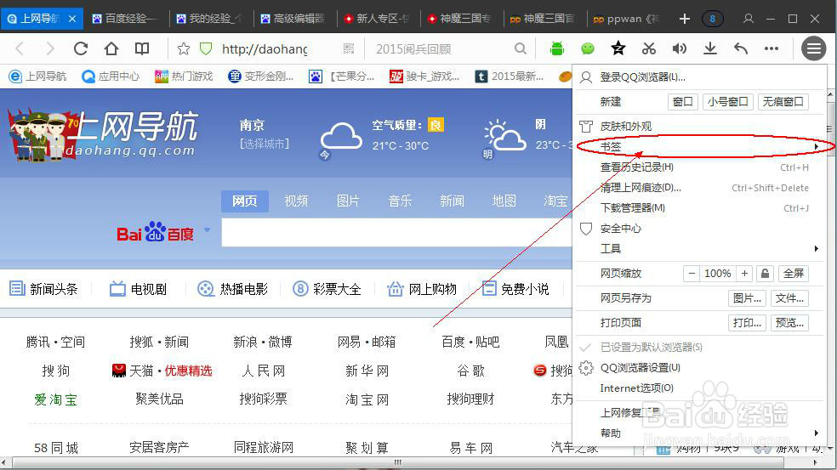Click 预览 print preview button
Screen dimensions: 837x470
[x=789, y=323]
